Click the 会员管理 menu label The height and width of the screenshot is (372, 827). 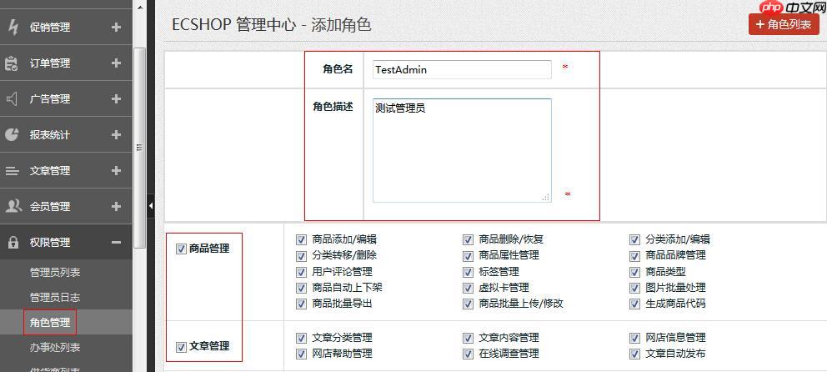click(x=49, y=207)
